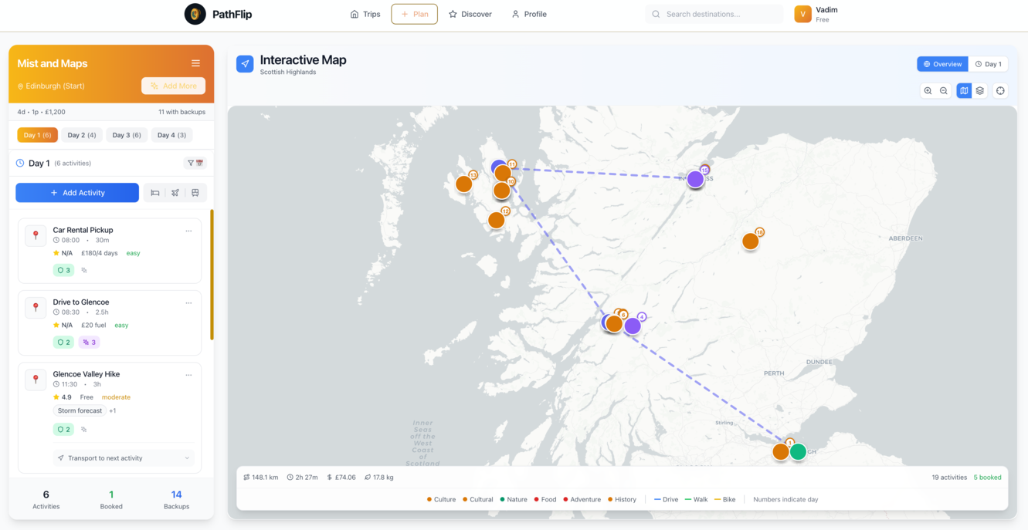The image size is (1028, 530).
Task: Click Car Rental Pickup backup badge 3
Action: [63, 270]
